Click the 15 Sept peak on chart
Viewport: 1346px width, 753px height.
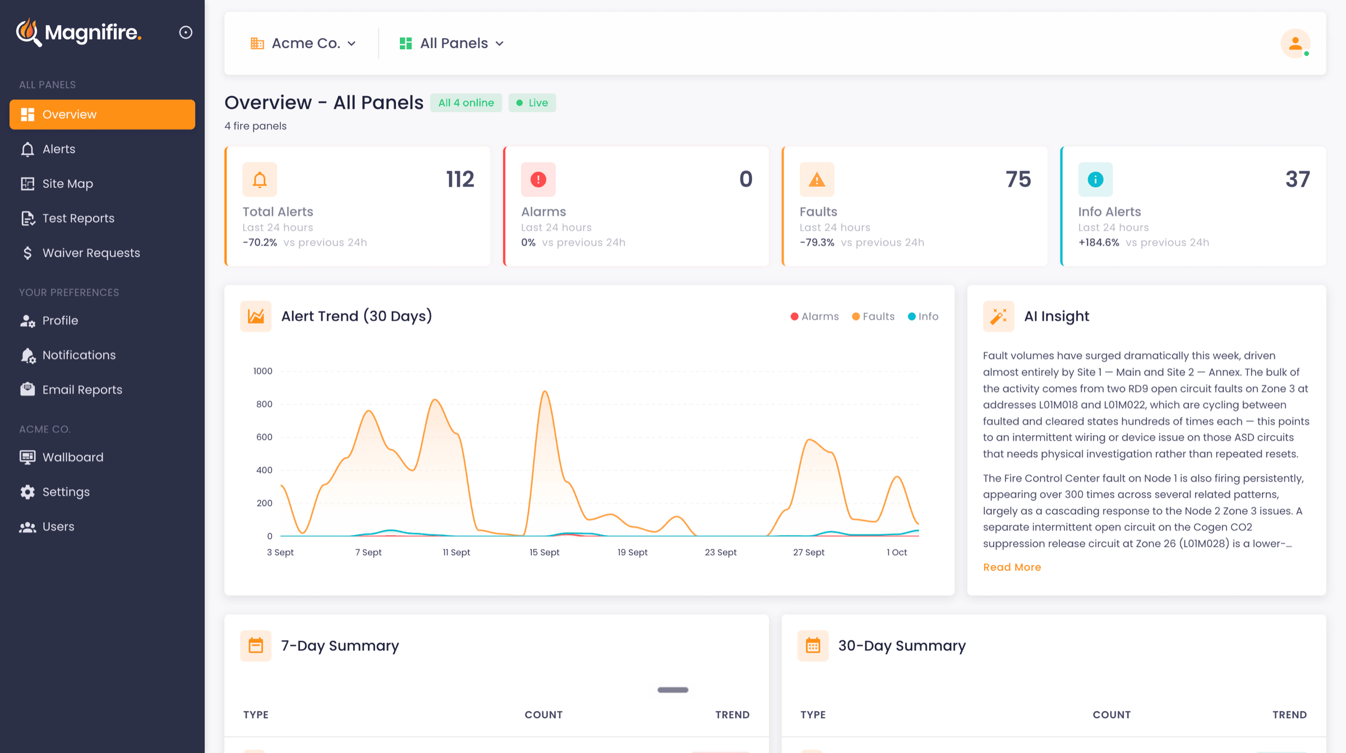(x=545, y=392)
